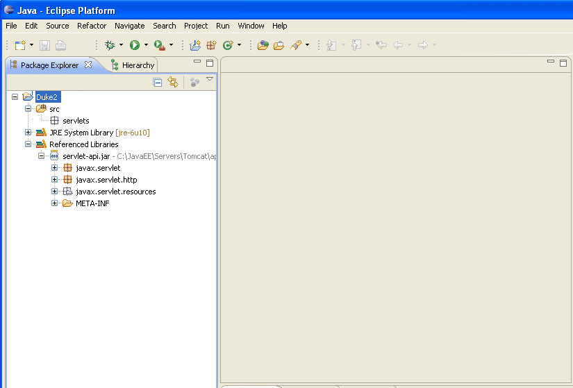Expand the META-INF folder
The width and height of the screenshot is (573, 388).
pyautogui.click(x=54, y=203)
